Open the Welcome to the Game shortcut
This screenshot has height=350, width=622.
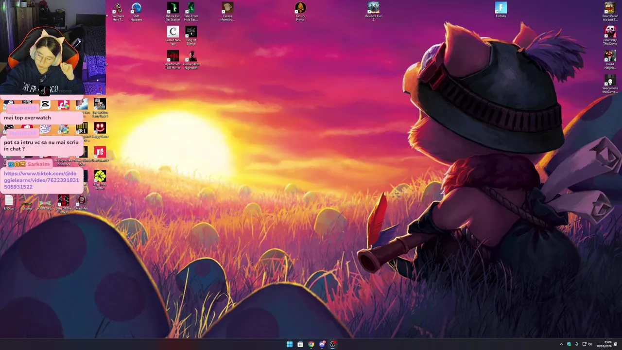610,84
